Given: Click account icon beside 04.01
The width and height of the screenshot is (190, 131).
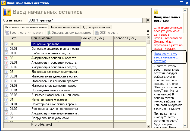Looking at the screenshot, I should [6, 104].
